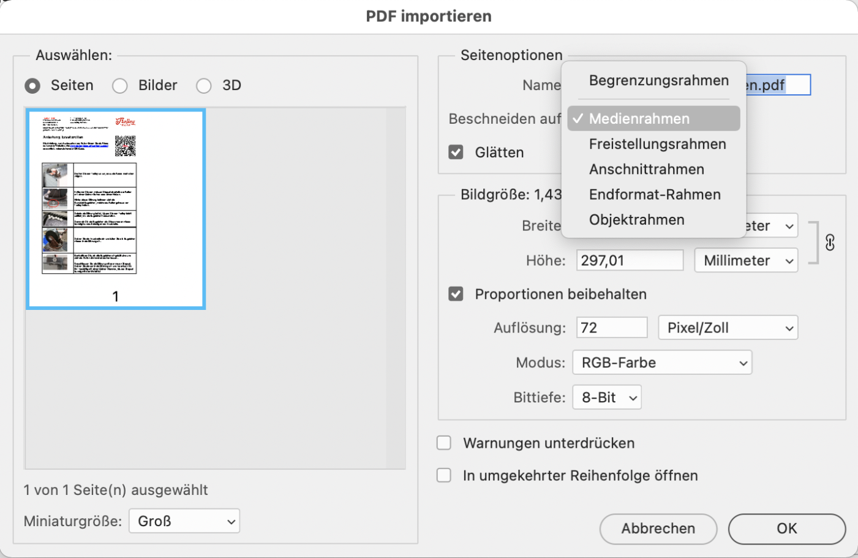Select the Bilder radio button
Image resolution: width=858 pixels, height=558 pixels.
(120, 86)
